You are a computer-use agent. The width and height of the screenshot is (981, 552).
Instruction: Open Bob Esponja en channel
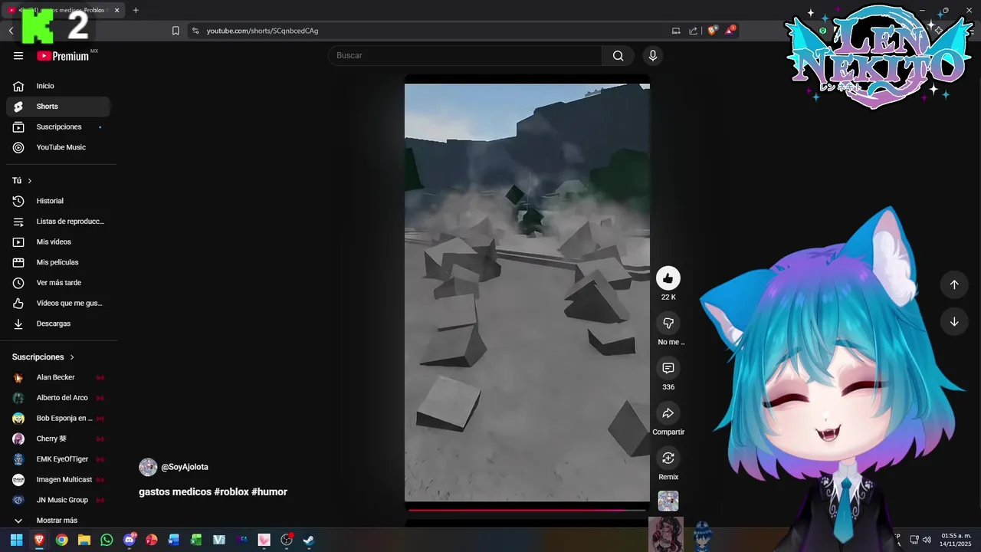coord(58,419)
